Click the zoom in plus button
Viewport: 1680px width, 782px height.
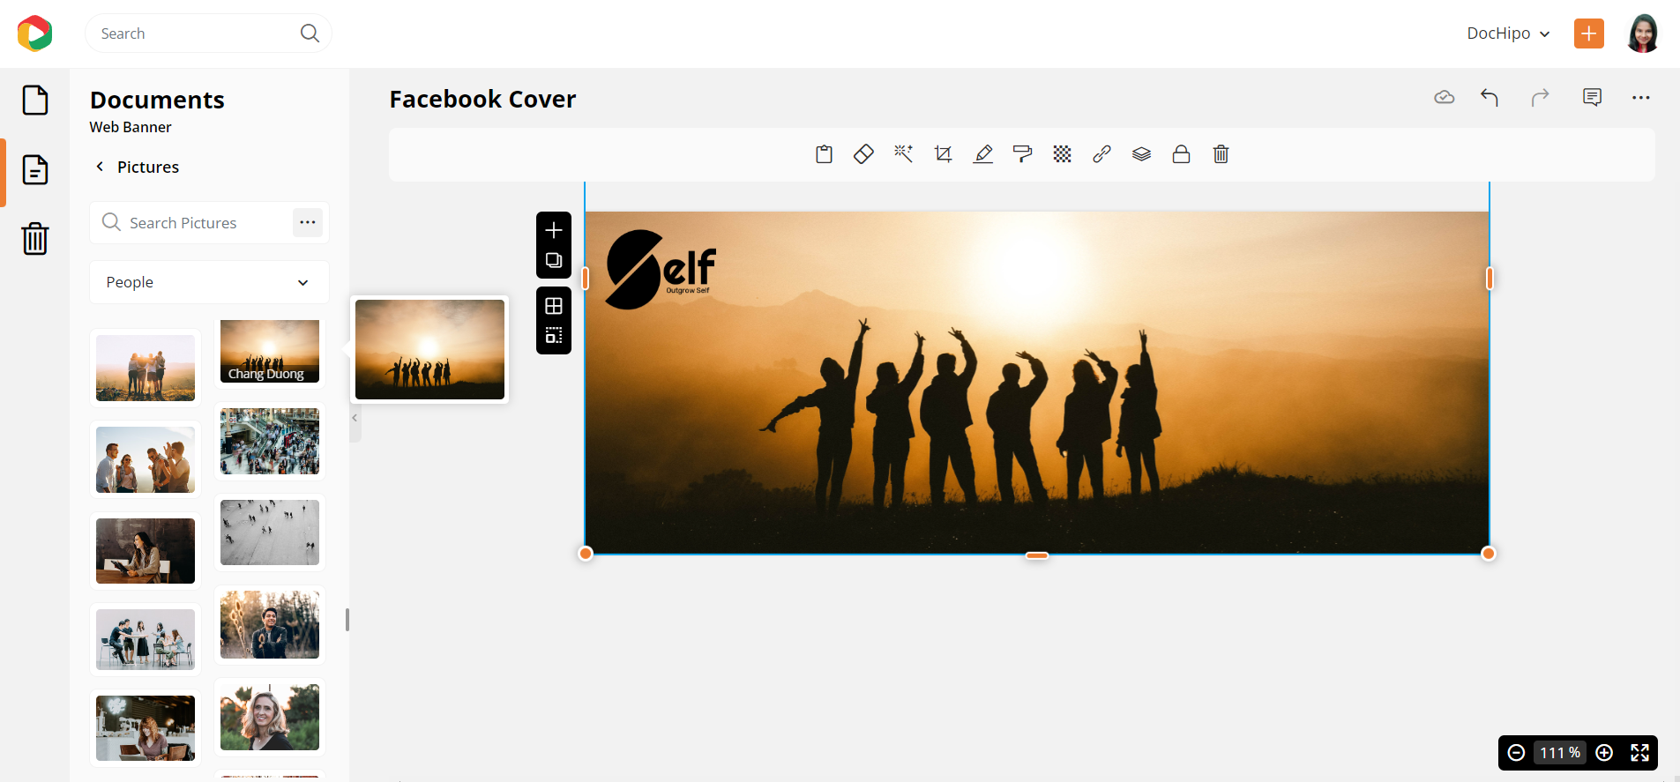pyautogui.click(x=1604, y=752)
